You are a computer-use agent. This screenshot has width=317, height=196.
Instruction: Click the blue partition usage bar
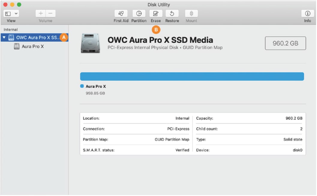tap(192, 76)
